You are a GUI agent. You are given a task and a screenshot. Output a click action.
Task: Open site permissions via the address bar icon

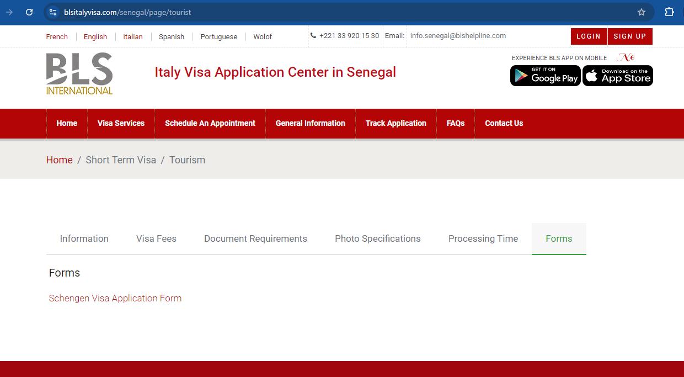pyautogui.click(x=52, y=11)
